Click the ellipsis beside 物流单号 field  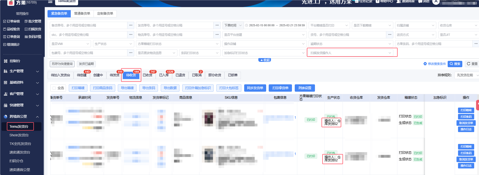pyautogui.click(x=217, y=35)
